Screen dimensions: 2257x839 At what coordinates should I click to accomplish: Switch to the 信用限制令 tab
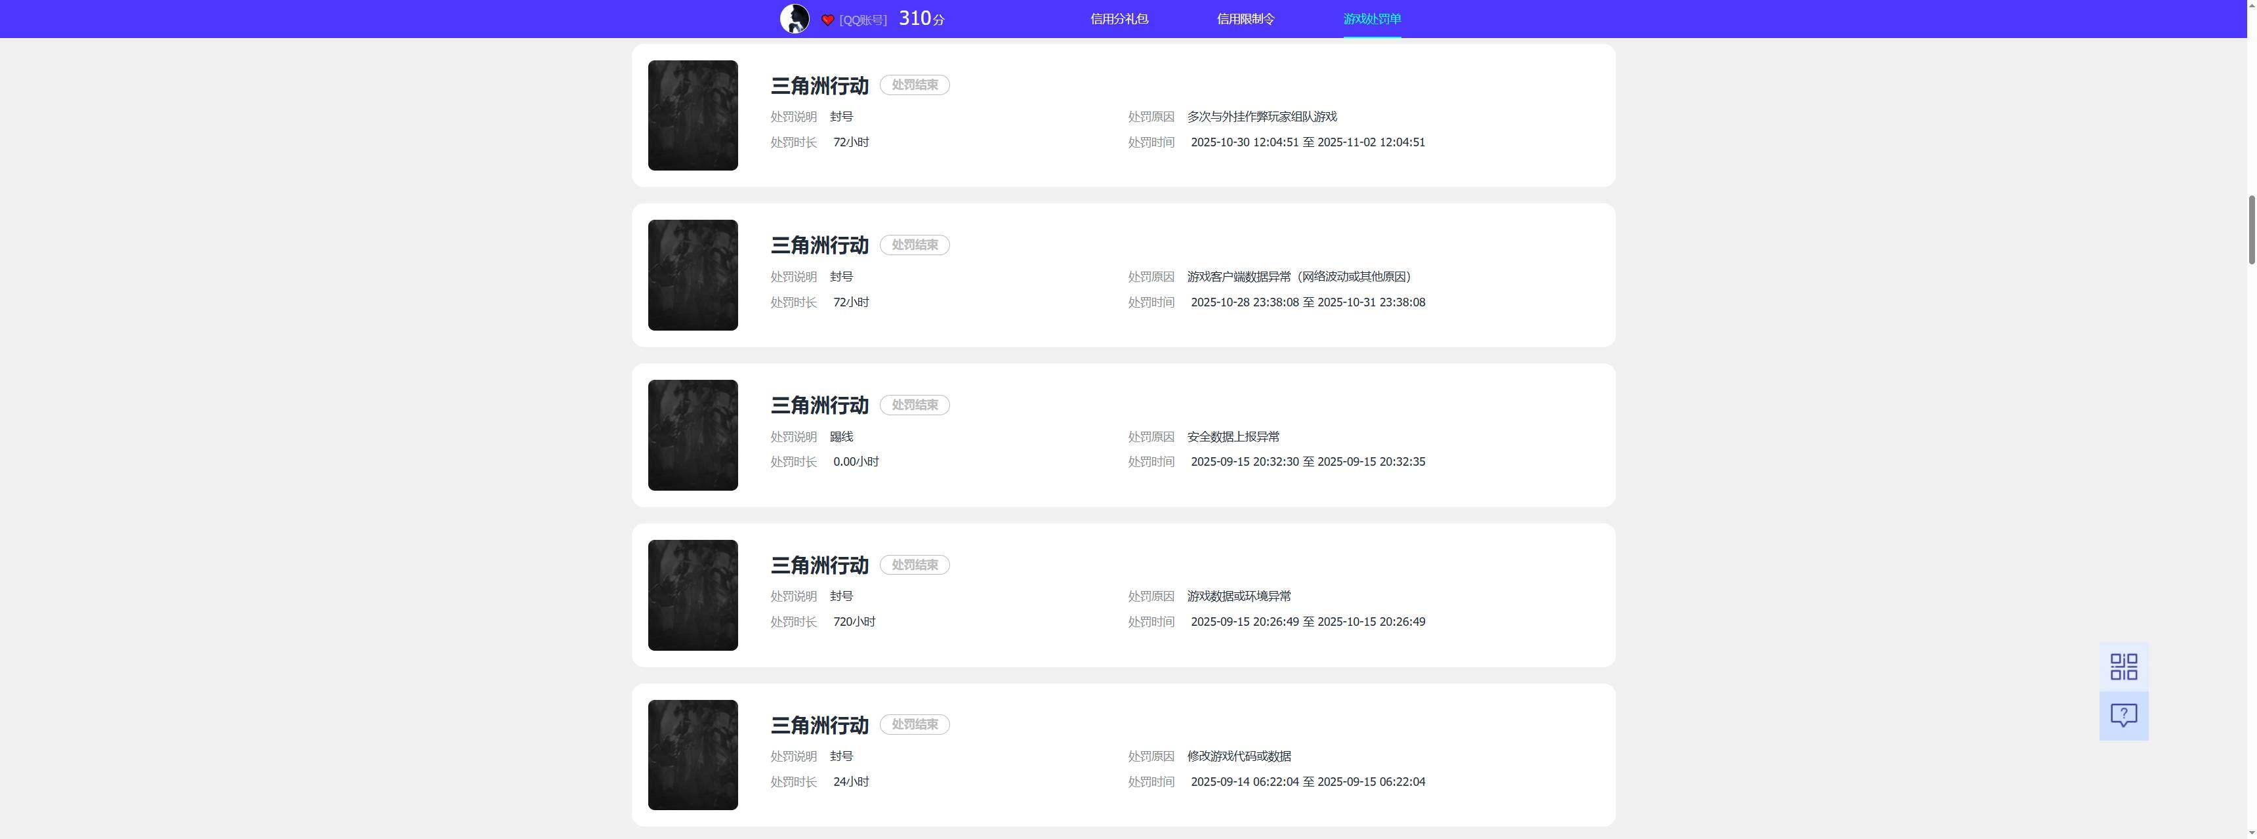(x=1245, y=18)
